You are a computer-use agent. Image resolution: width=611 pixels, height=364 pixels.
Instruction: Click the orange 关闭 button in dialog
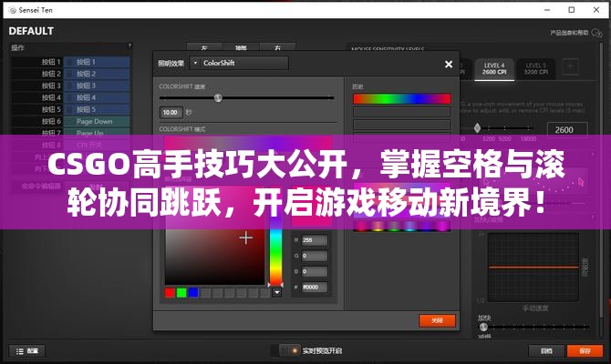[x=437, y=320]
